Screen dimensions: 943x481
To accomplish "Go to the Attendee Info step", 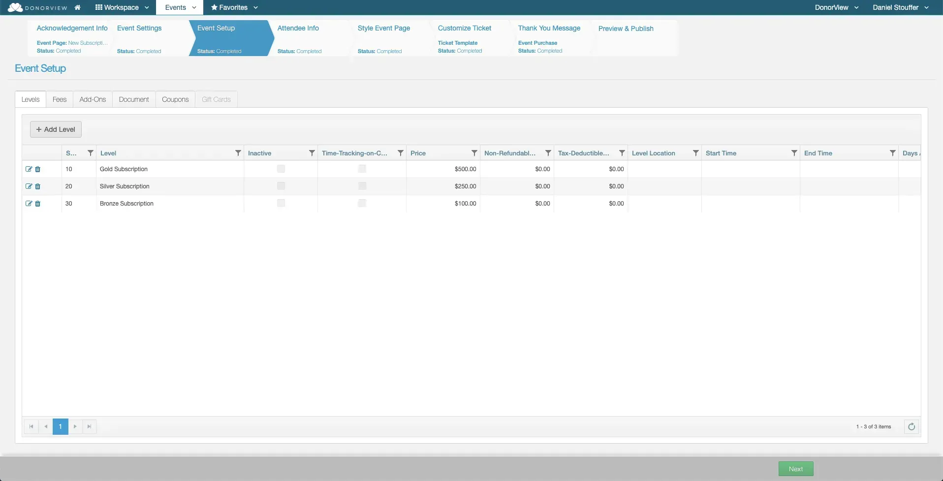I will click(310, 38).
